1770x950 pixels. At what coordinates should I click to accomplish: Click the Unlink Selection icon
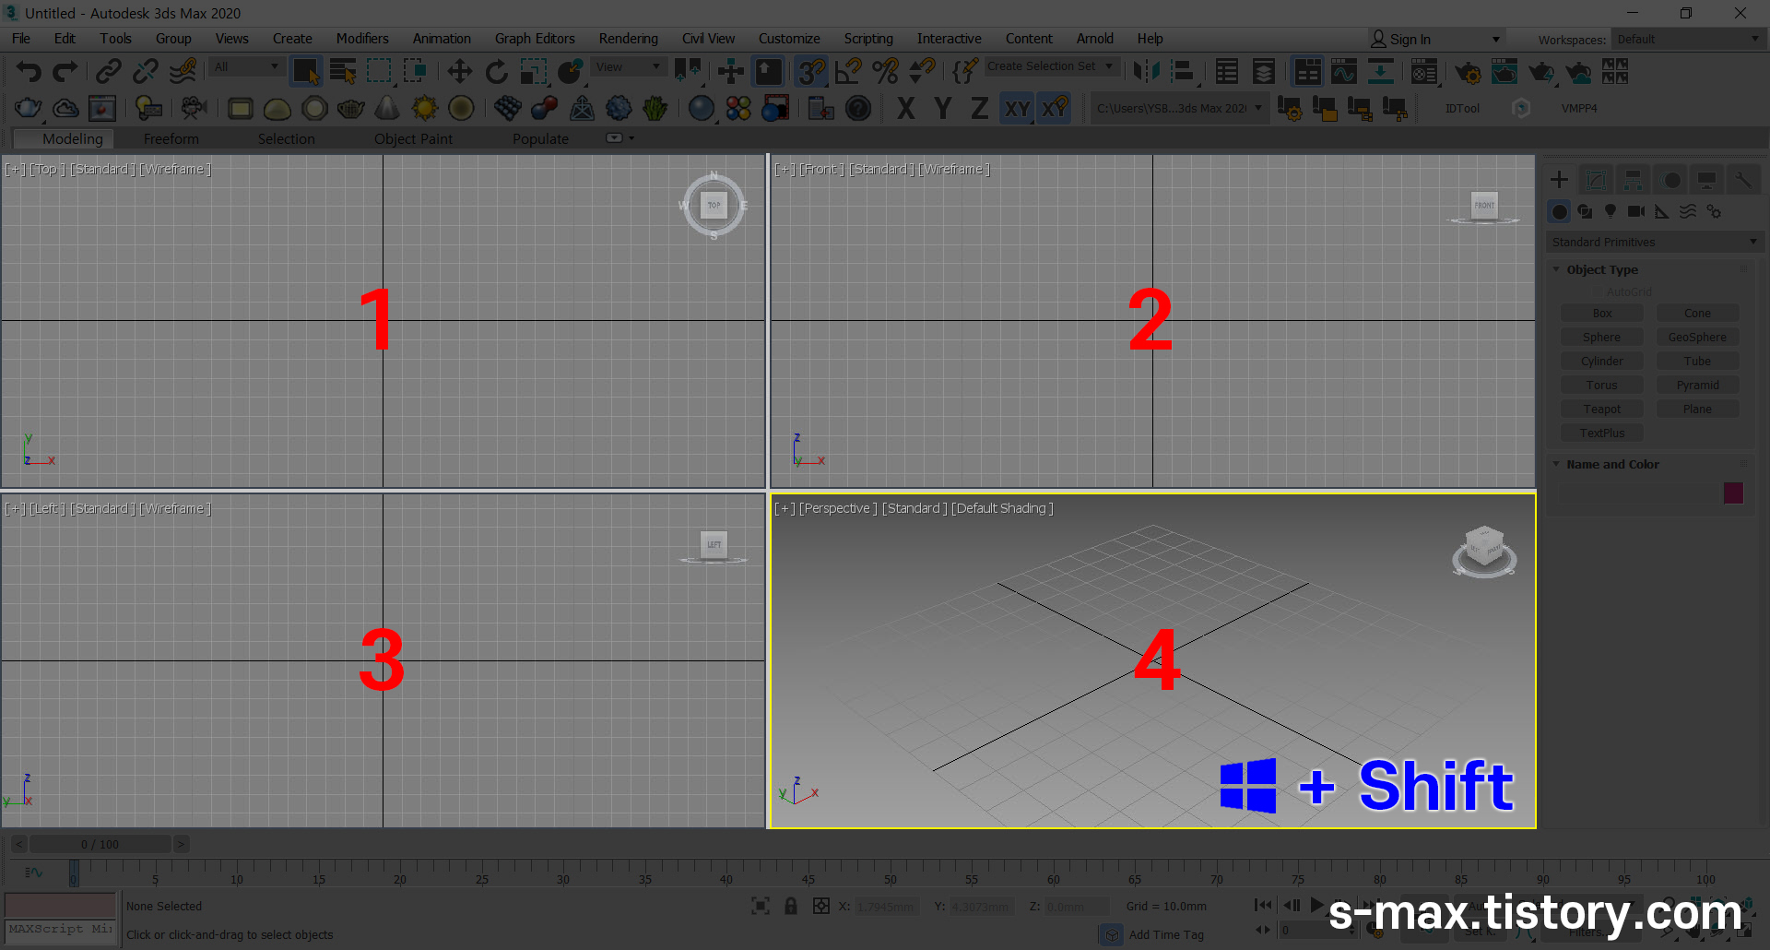click(146, 71)
